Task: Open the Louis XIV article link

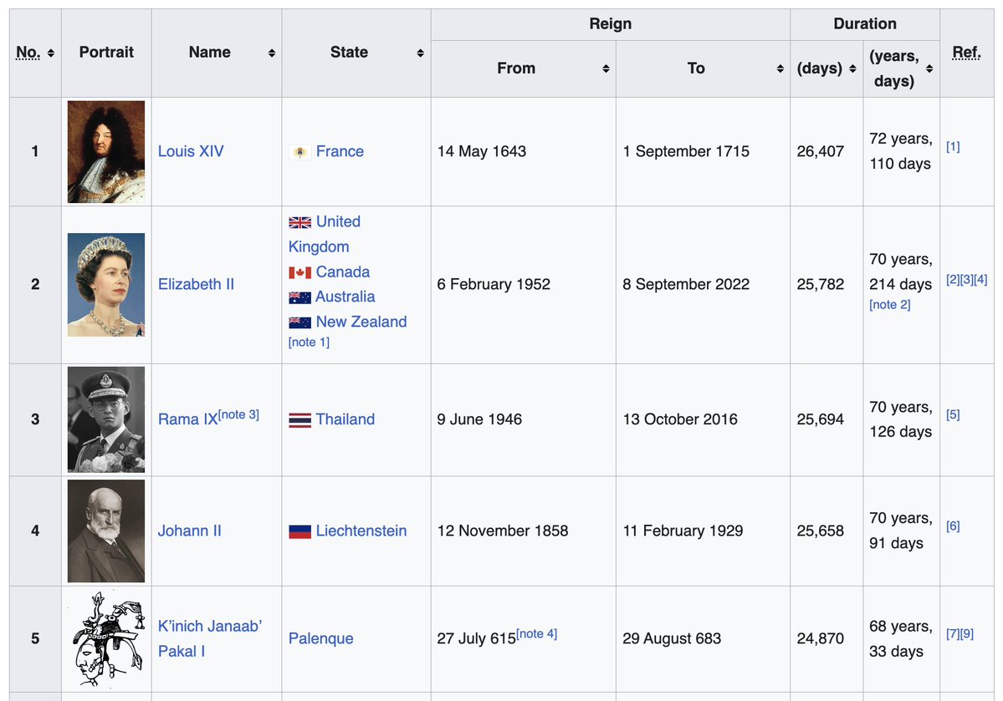Action: point(189,152)
